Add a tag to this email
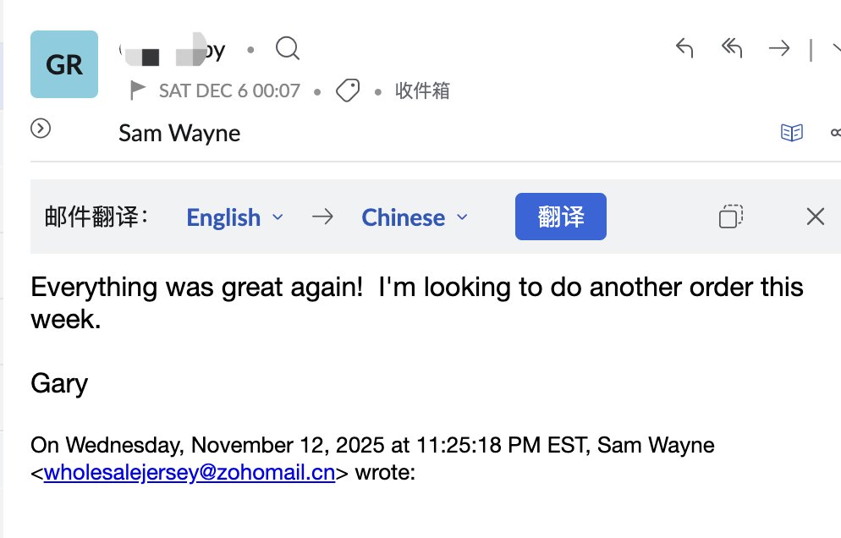 [348, 91]
